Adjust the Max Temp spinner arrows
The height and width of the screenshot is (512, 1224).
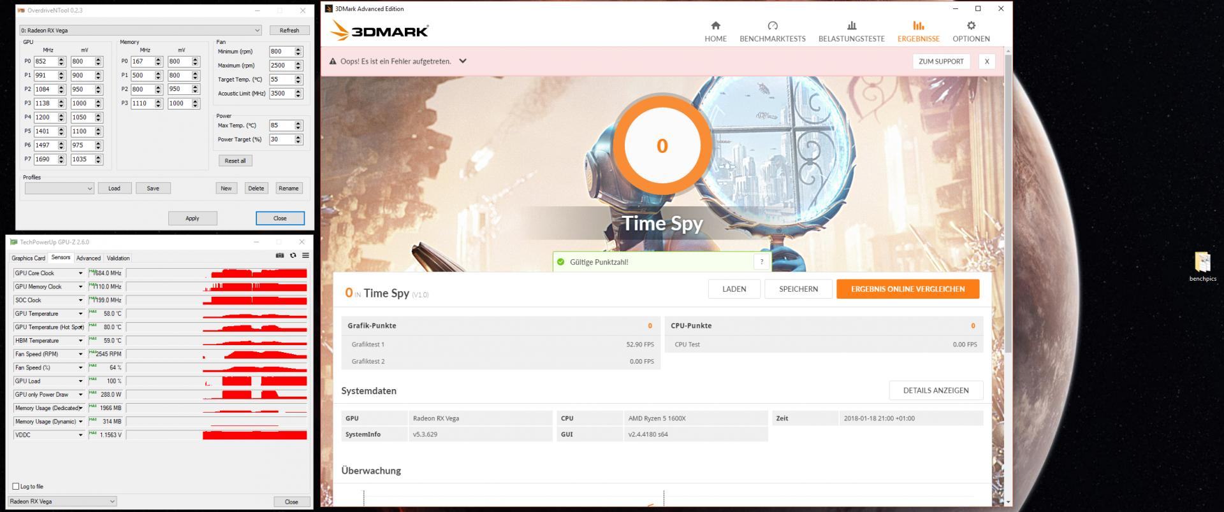pyautogui.click(x=298, y=125)
